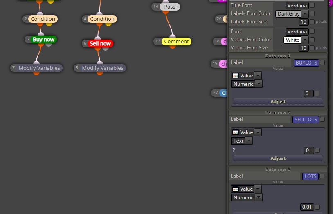The height and width of the screenshot is (214, 335).
Task: Click the Data row 1 numeric value 0
Action: (308, 94)
